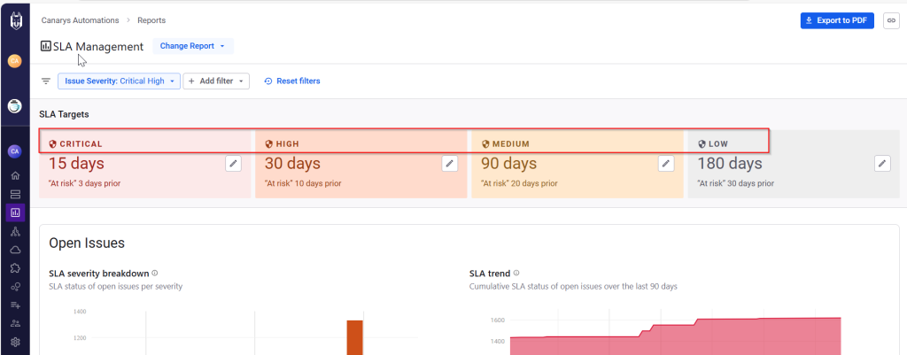Click the Reset filters link
907x355 pixels.
pyautogui.click(x=292, y=81)
